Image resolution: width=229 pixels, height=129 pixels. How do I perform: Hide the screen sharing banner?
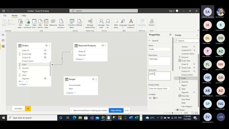tap(127, 110)
